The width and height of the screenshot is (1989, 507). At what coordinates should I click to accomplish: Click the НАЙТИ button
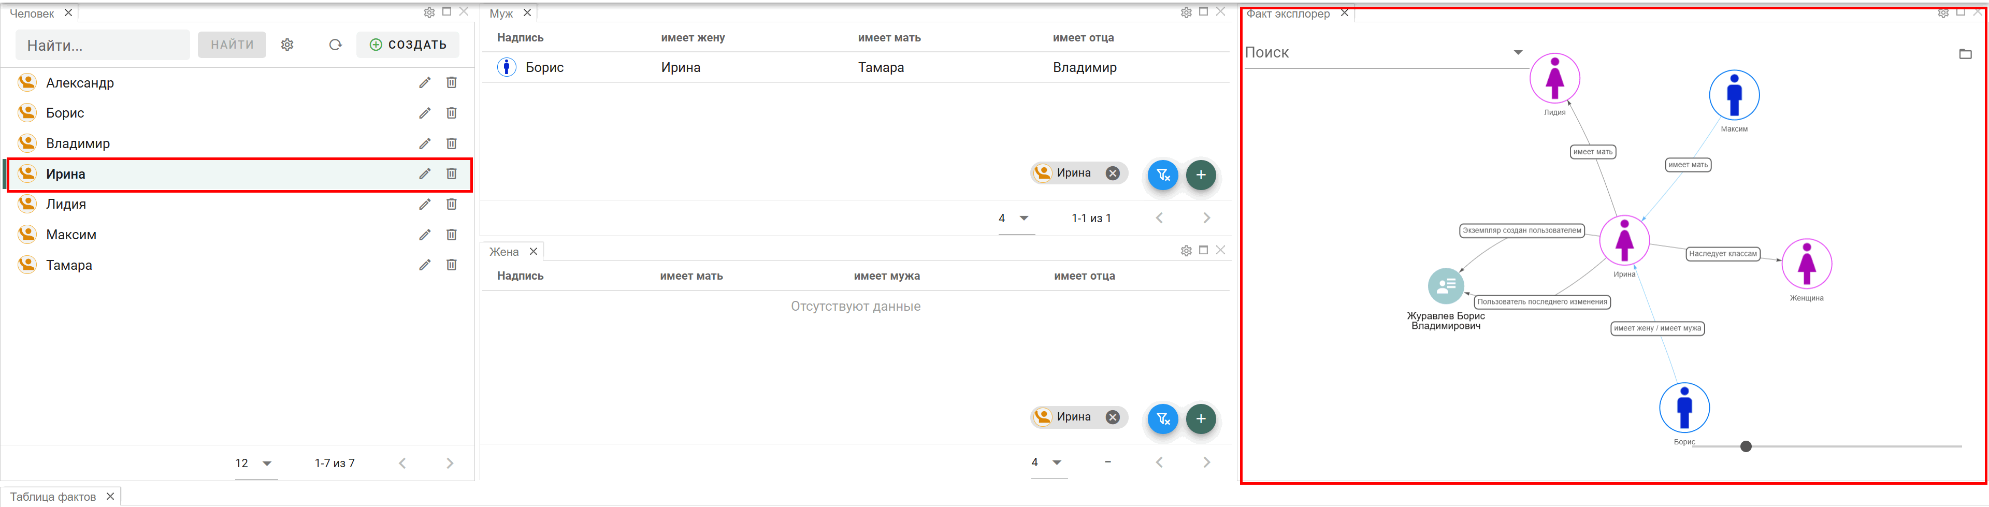pos(232,45)
